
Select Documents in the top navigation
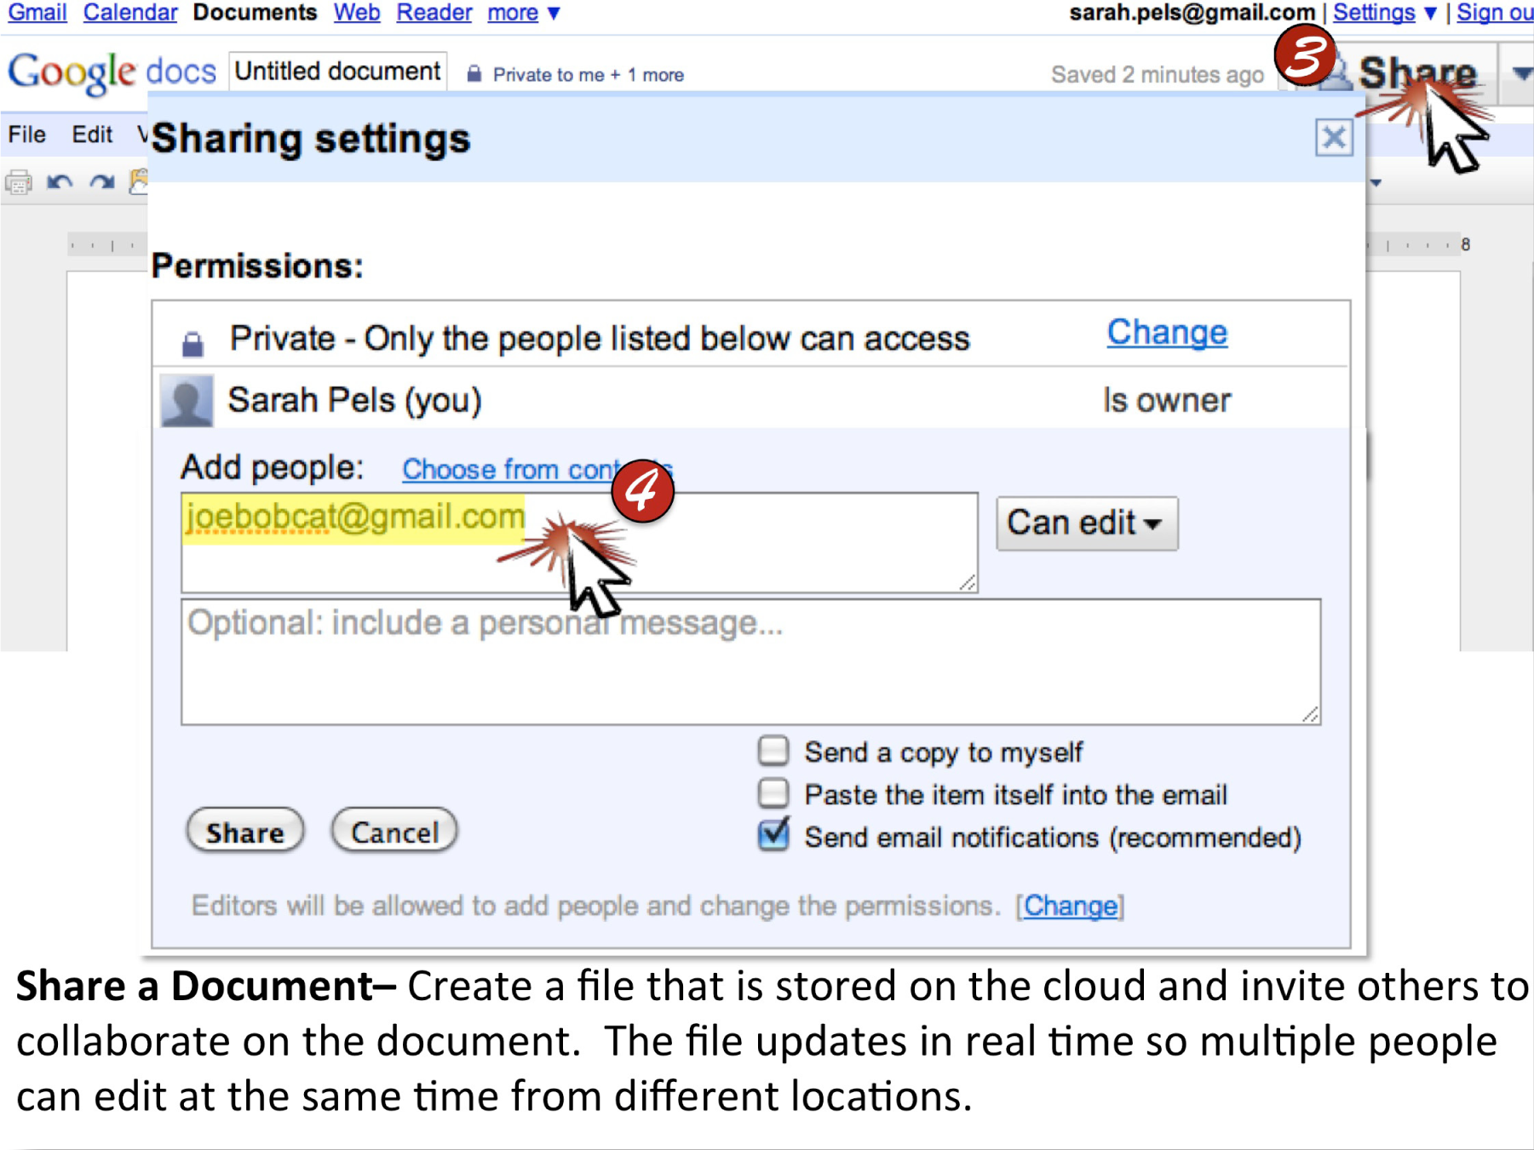(x=255, y=12)
